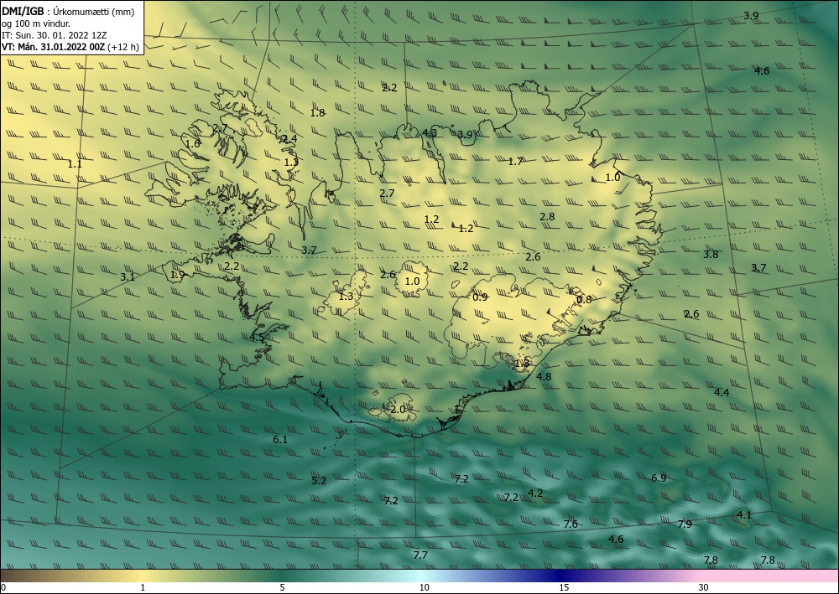Click the 'DMI/IGB : Úrkomumætti (mm)' title line
839x594 pixels.
coord(68,11)
